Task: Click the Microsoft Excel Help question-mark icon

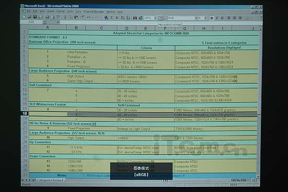Action: [x=160, y=18]
